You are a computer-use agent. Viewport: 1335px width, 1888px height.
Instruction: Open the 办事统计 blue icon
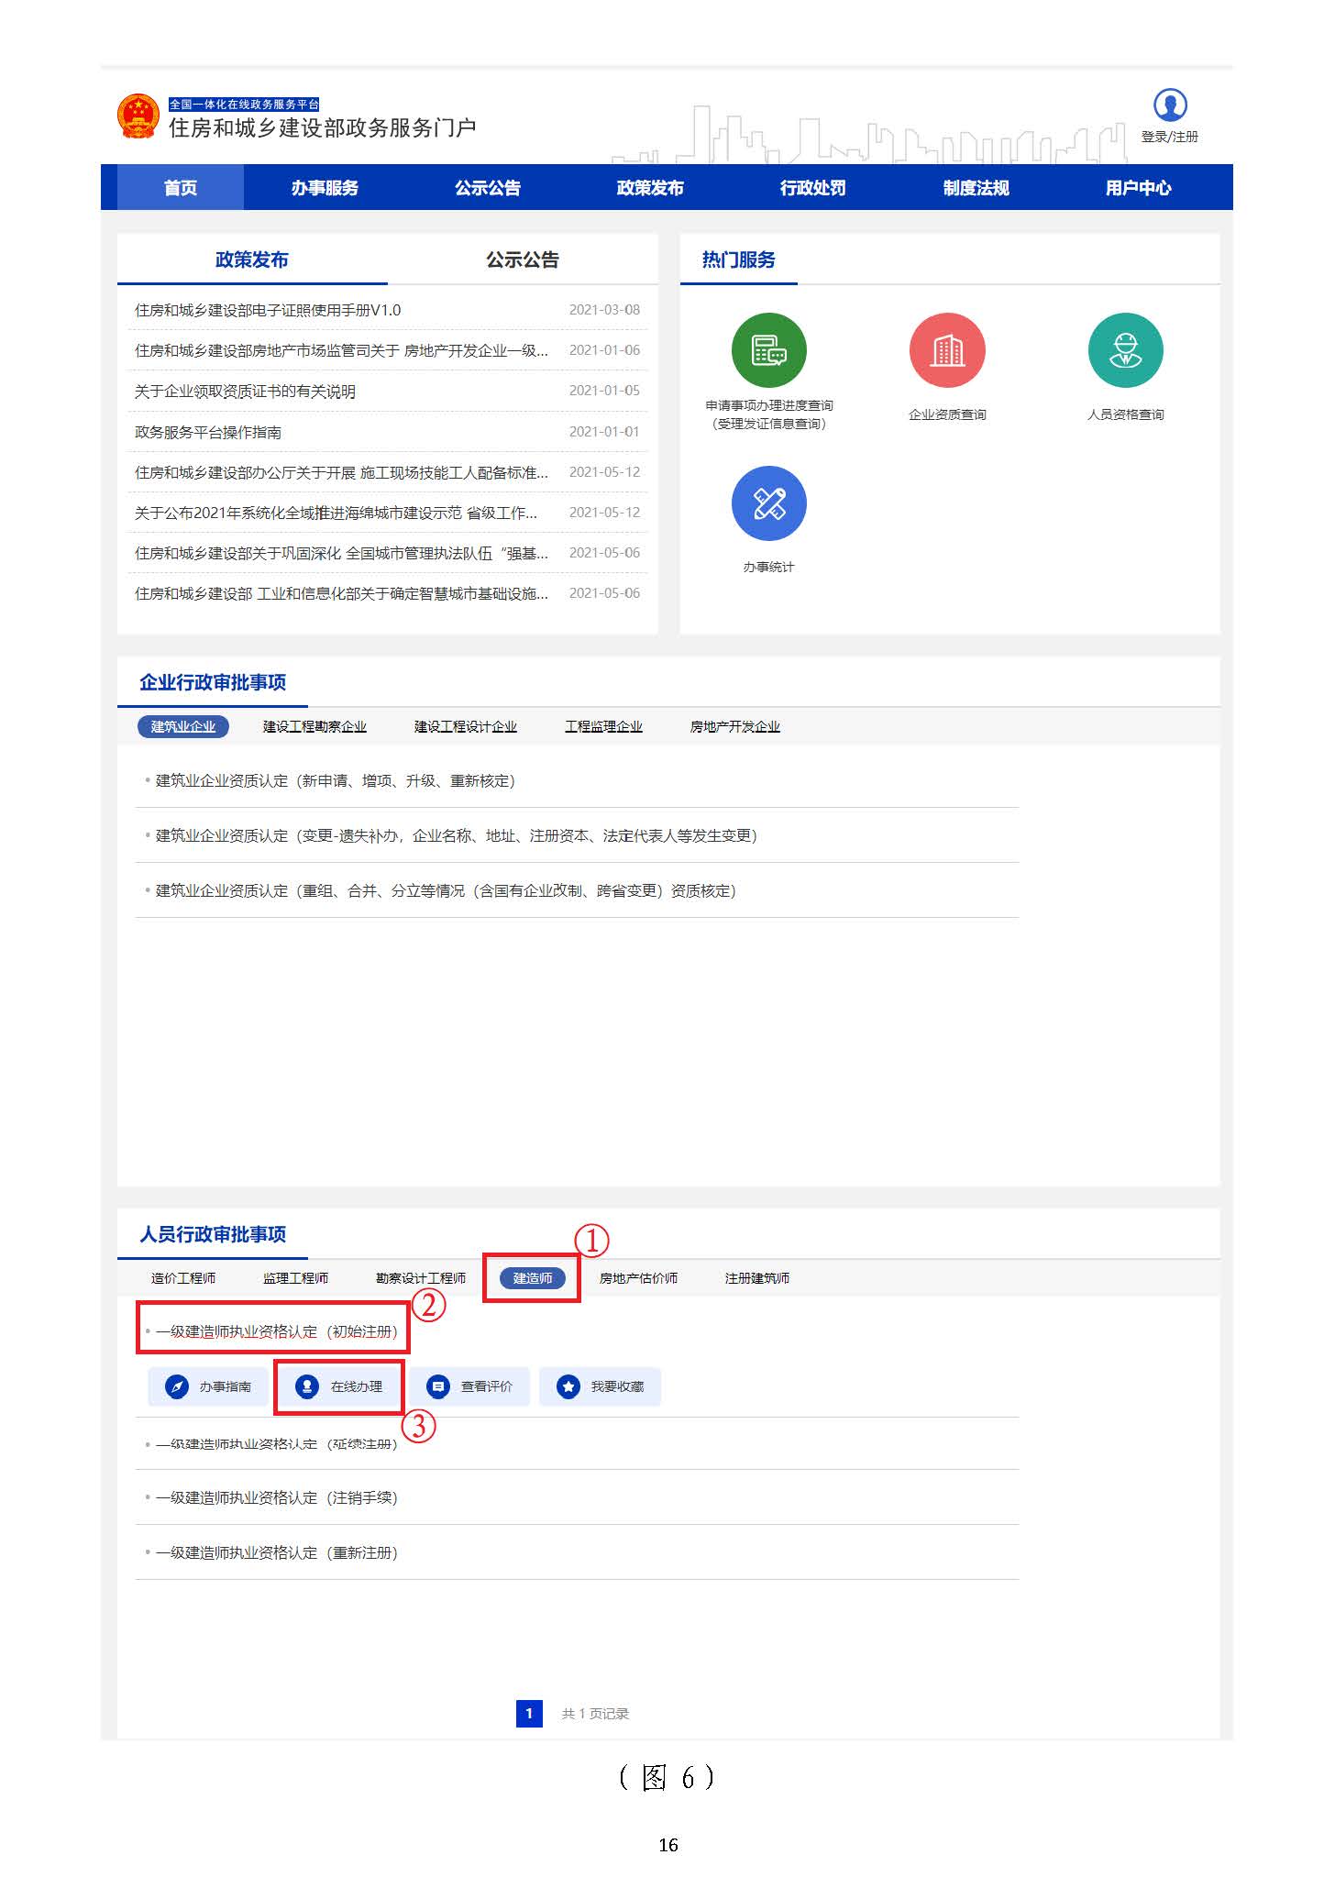pyautogui.click(x=768, y=503)
